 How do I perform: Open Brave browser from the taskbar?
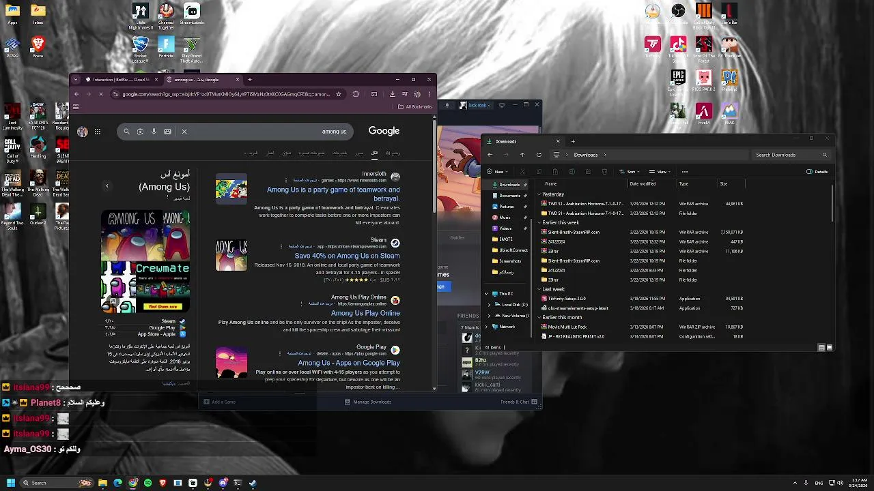[x=163, y=483]
